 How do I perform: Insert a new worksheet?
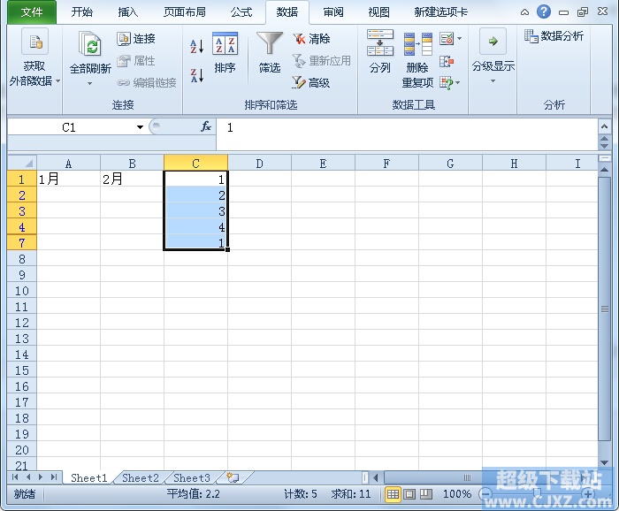[233, 478]
